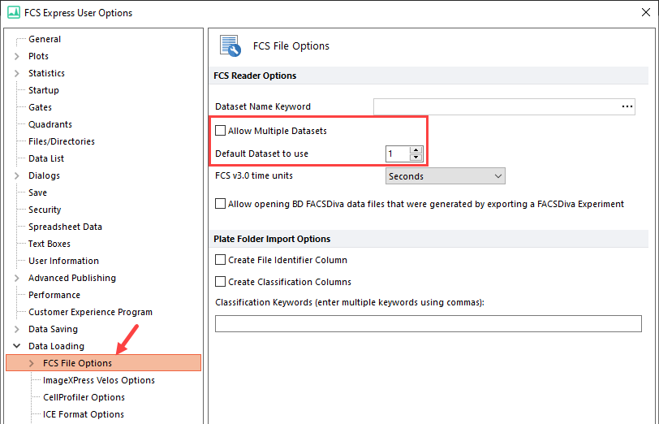Click the FCS Express app icon in title bar
The width and height of the screenshot is (659, 424).
[13, 12]
